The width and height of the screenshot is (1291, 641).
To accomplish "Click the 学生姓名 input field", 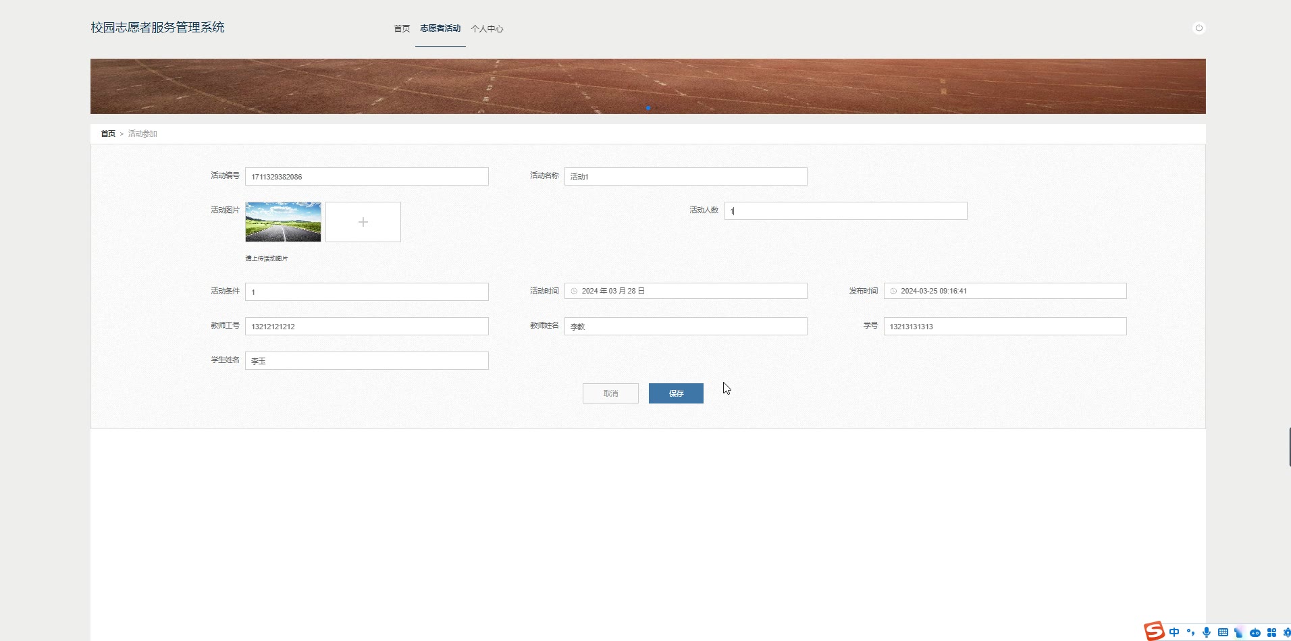I will (x=367, y=361).
